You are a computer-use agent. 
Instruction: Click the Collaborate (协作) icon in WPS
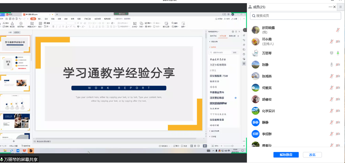click(x=225, y=19)
